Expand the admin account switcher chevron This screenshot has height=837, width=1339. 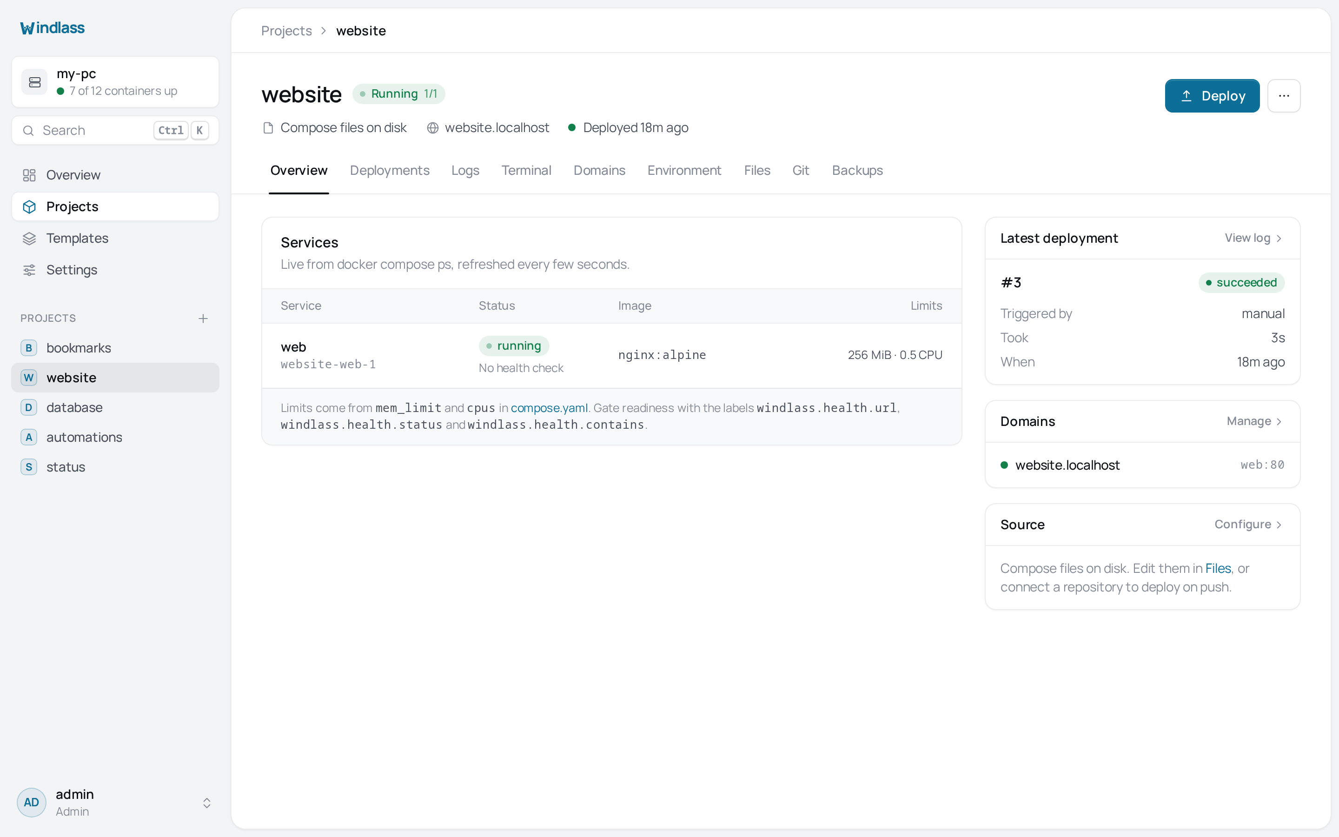[206, 803]
